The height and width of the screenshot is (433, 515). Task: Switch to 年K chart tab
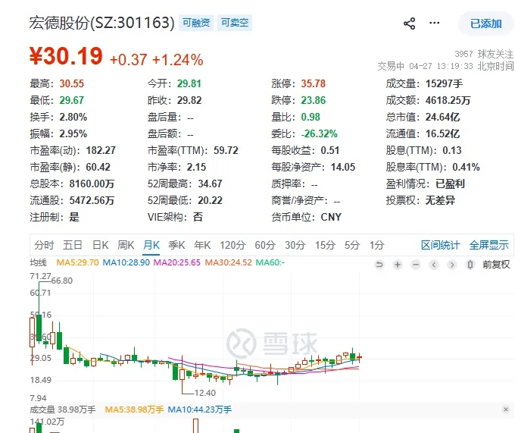(202, 245)
